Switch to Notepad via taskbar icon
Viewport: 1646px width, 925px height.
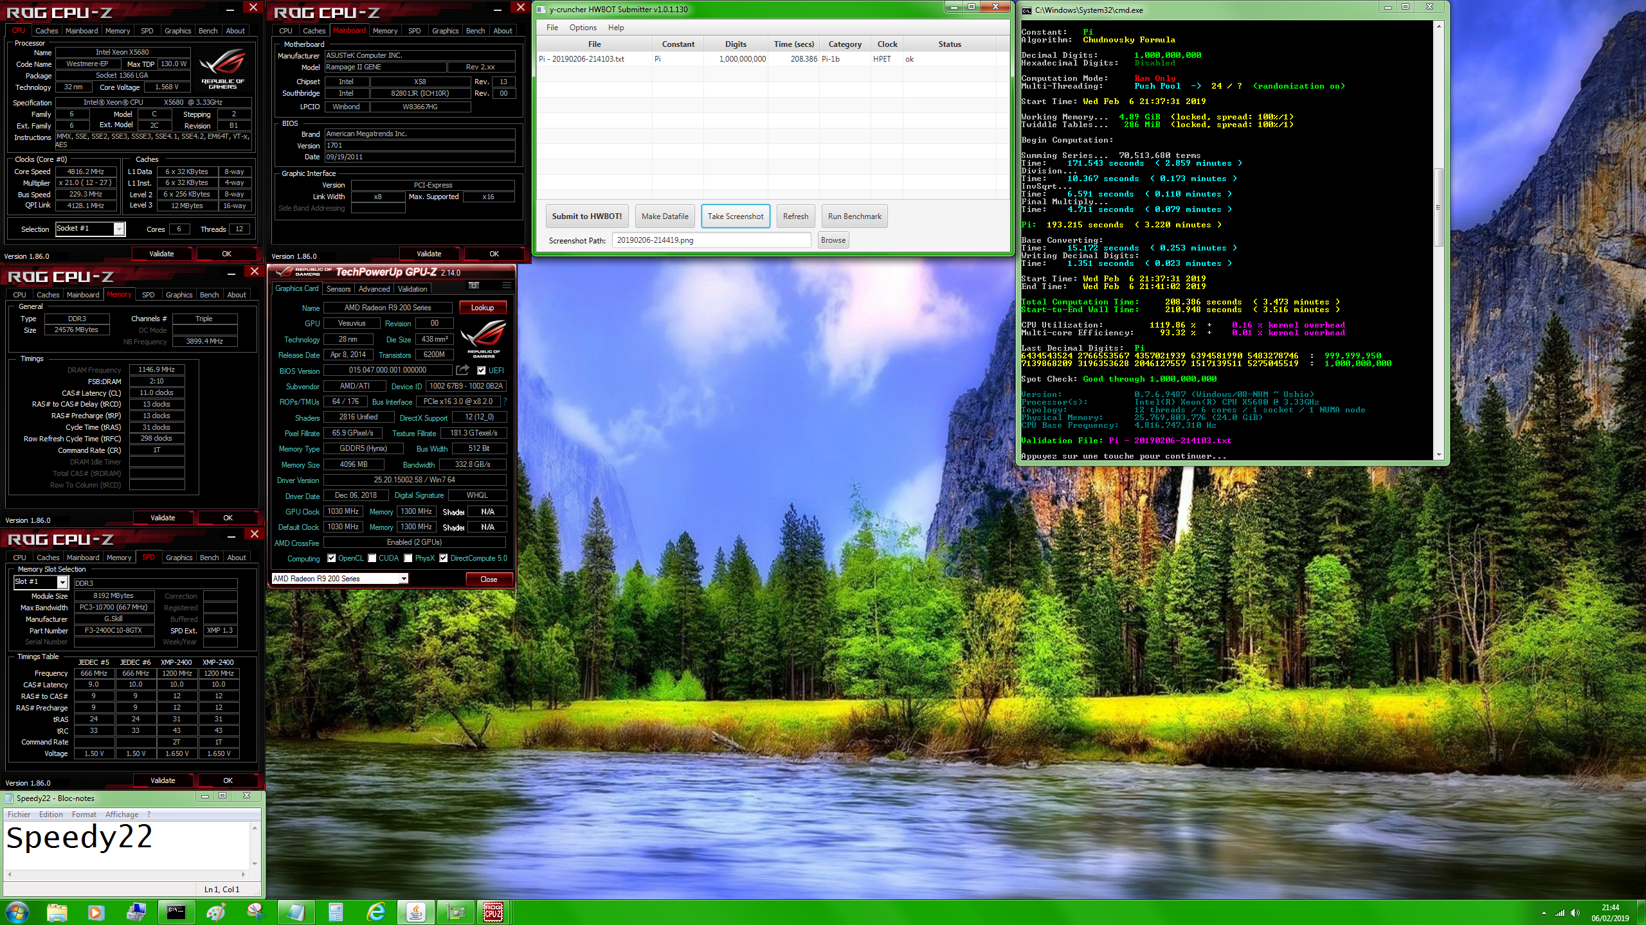click(x=295, y=912)
